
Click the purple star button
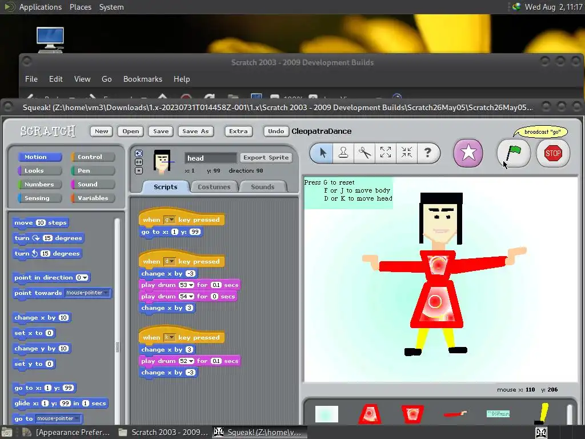(x=468, y=153)
